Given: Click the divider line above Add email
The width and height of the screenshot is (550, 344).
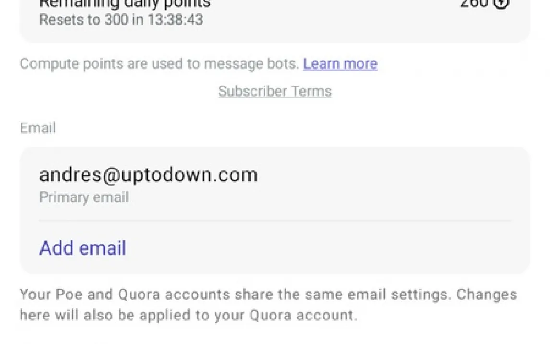Looking at the screenshot, I should pos(275,221).
